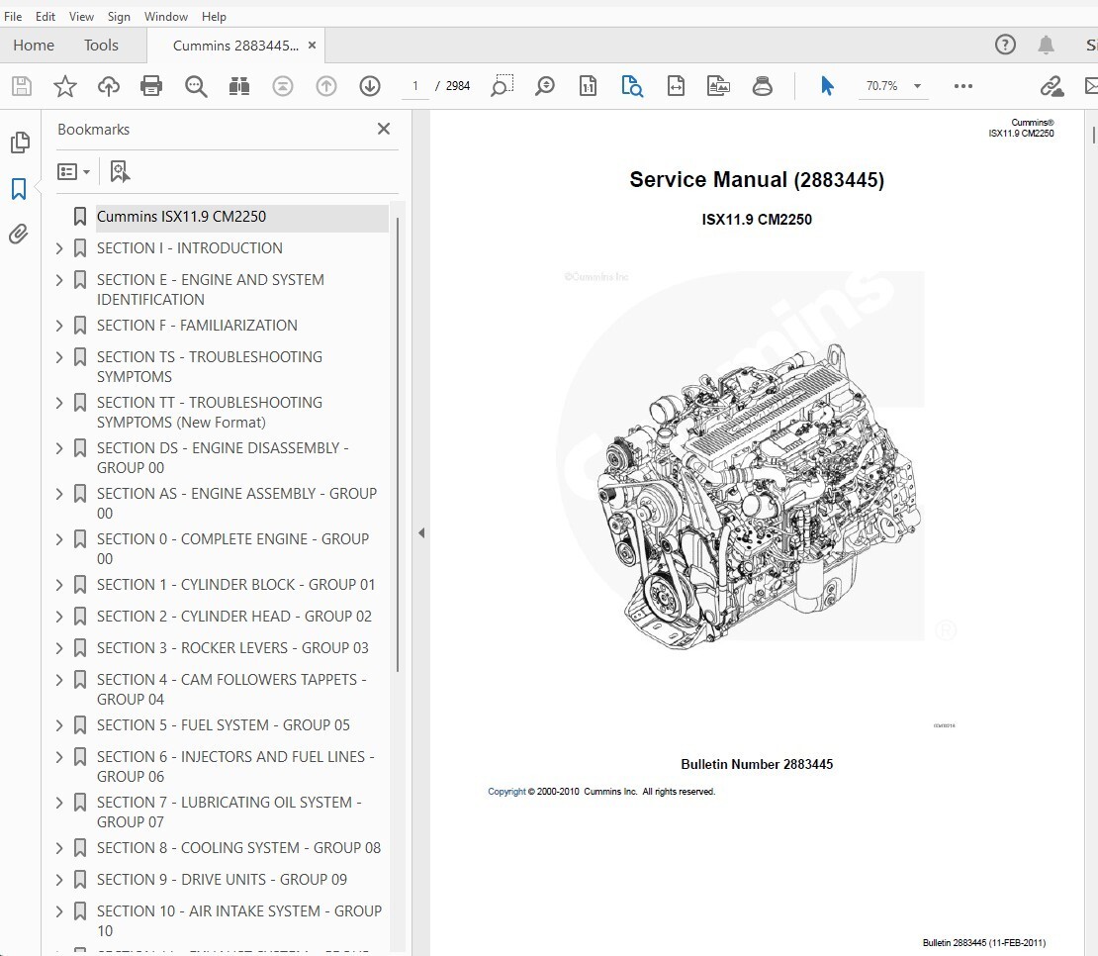Image resolution: width=1098 pixels, height=956 pixels.
Task: Toggle the Bookmarks panel icon
Action: (x=19, y=188)
